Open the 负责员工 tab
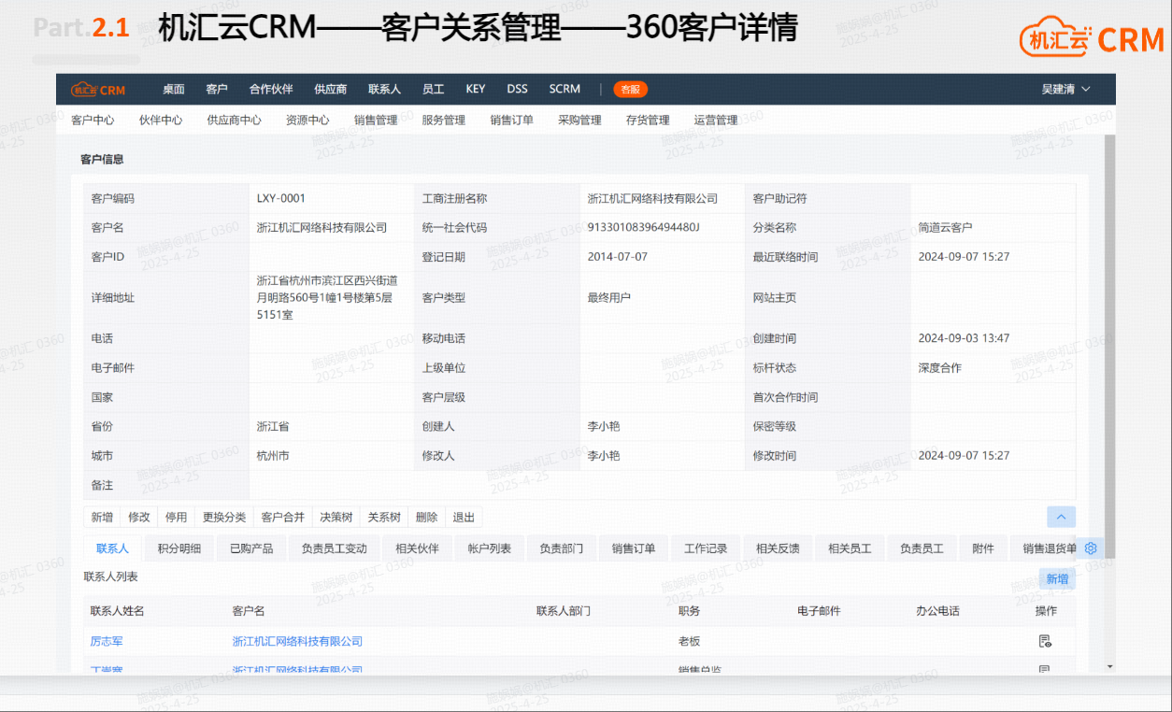The width and height of the screenshot is (1172, 712). pyautogui.click(x=922, y=548)
